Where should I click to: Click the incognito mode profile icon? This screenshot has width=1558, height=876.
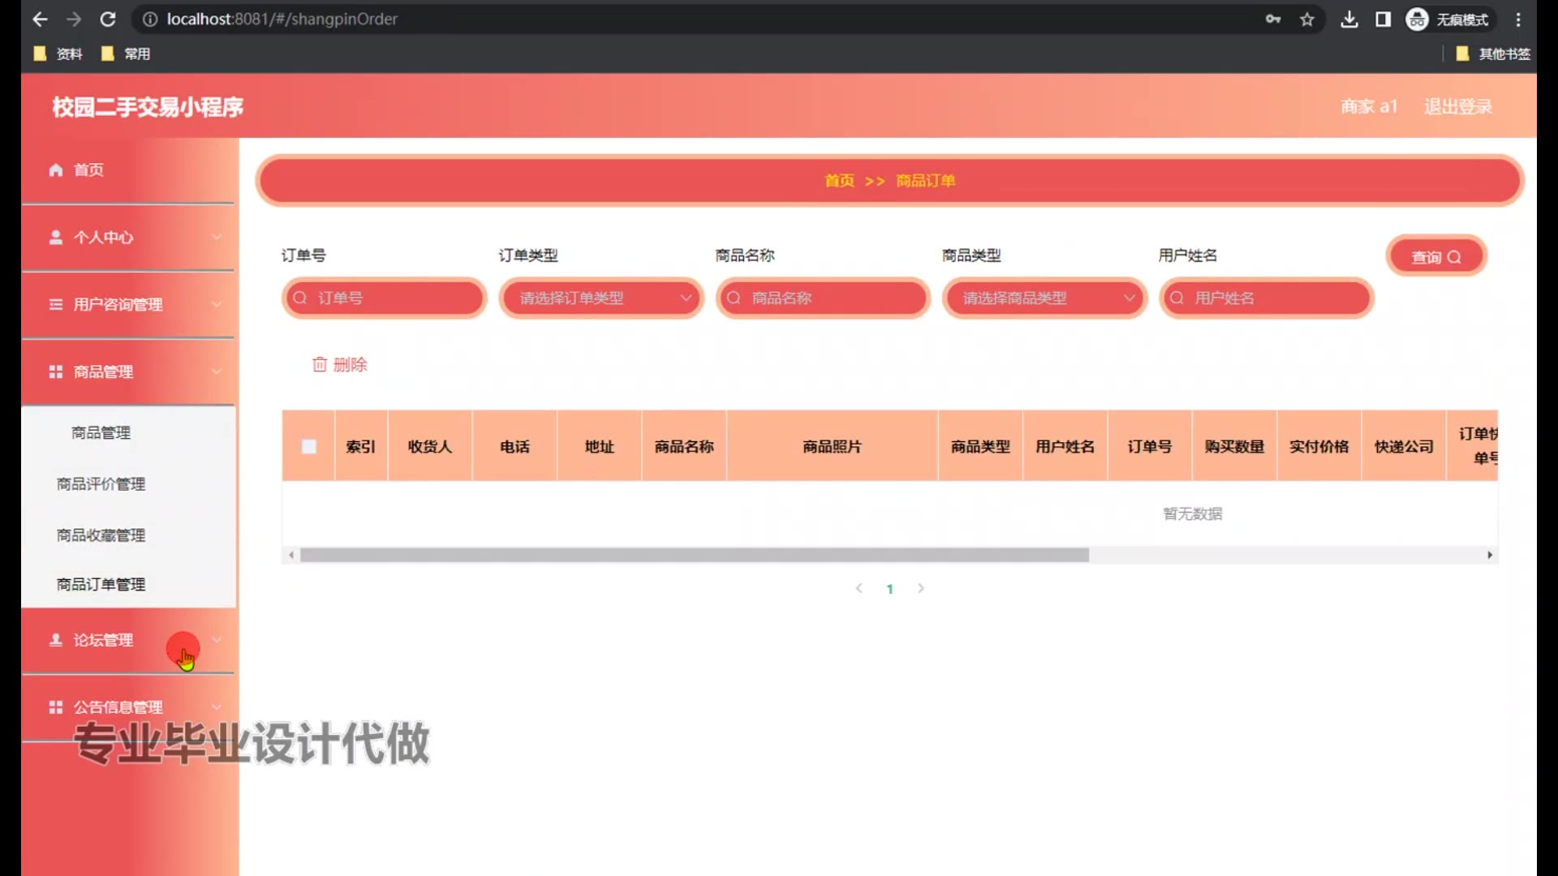pos(1418,19)
